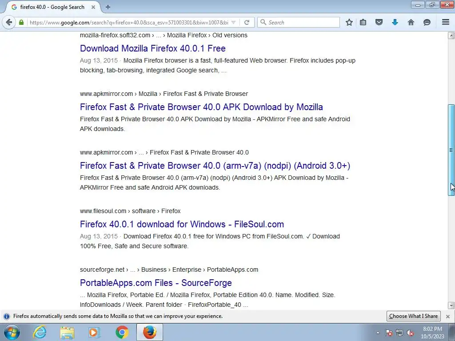Launch Internet Explorer from taskbar
455x341 pixels.
click(x=40, y=332)
